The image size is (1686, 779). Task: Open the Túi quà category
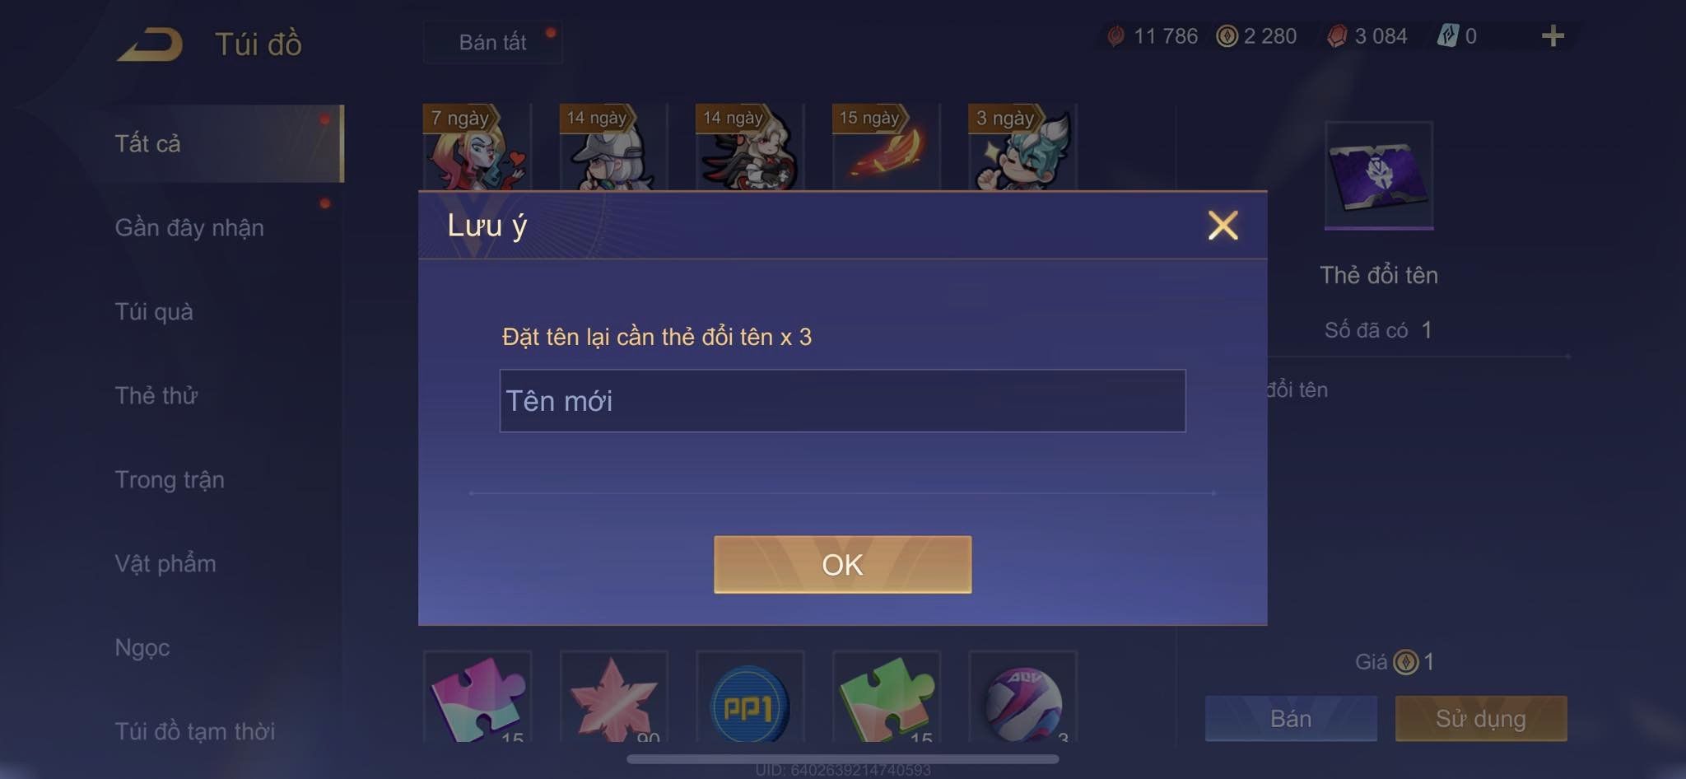pos(154,311)
